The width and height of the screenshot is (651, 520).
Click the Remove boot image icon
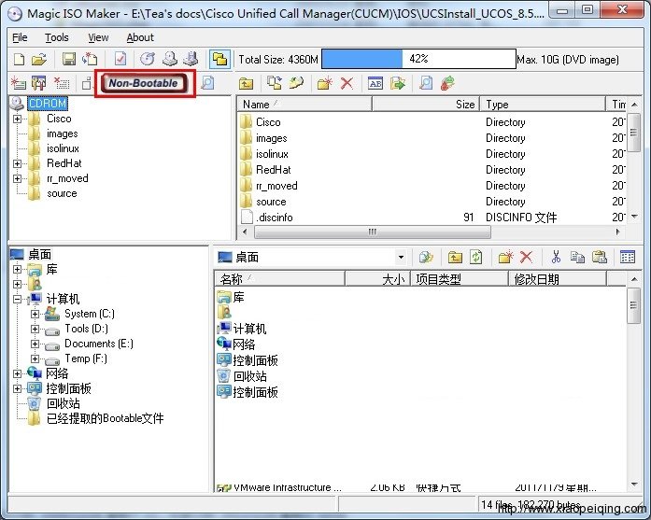coord(62,83)
